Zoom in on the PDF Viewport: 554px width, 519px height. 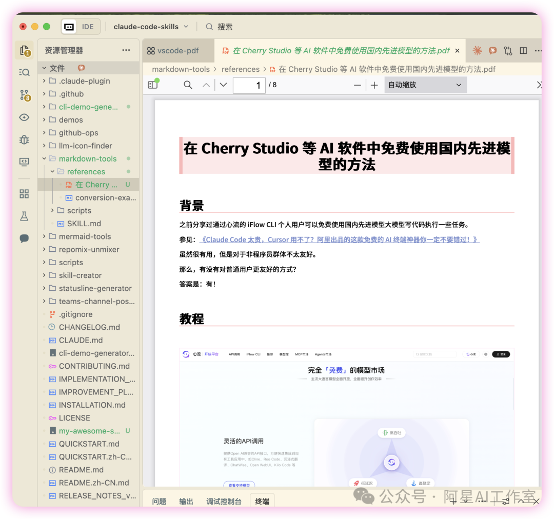tap(374, 85)
